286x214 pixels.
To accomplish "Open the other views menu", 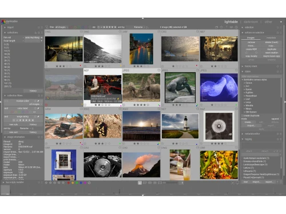I will tap(268, 22).
